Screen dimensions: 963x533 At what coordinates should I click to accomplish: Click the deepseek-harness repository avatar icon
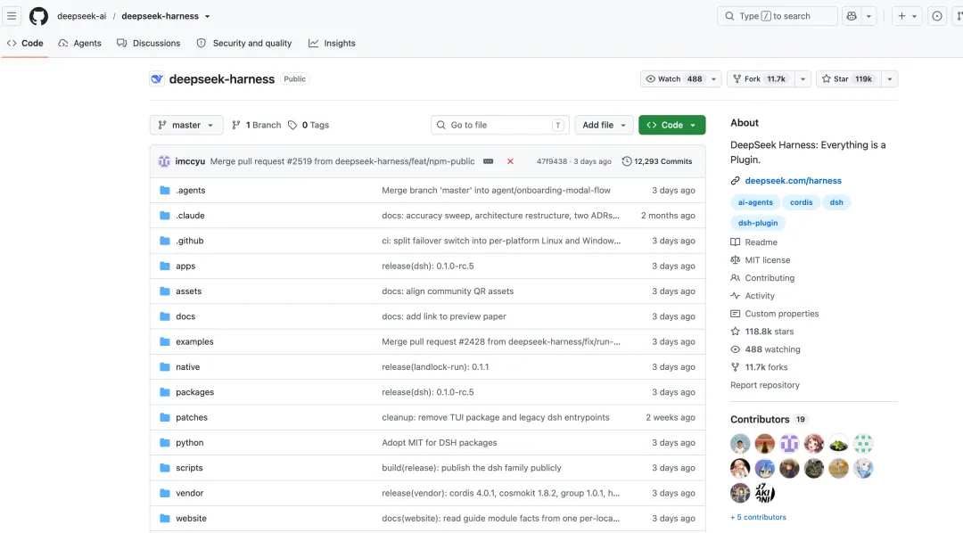(157, 78)
